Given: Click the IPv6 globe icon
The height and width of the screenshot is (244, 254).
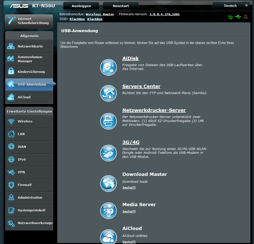Looking at the screenshot, I should click(11, 159).
